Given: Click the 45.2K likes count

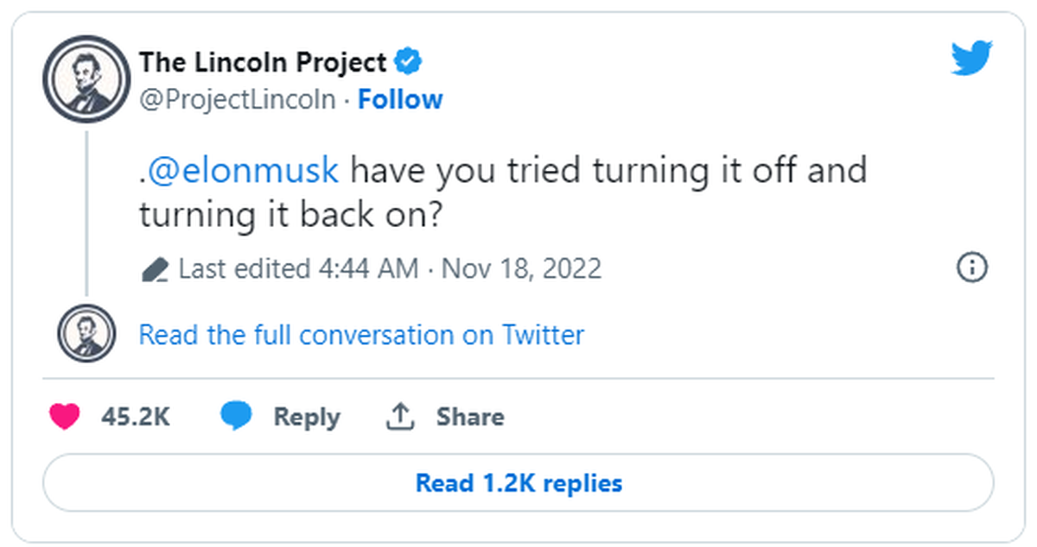Looking at the screenshot, I should 136,417.
